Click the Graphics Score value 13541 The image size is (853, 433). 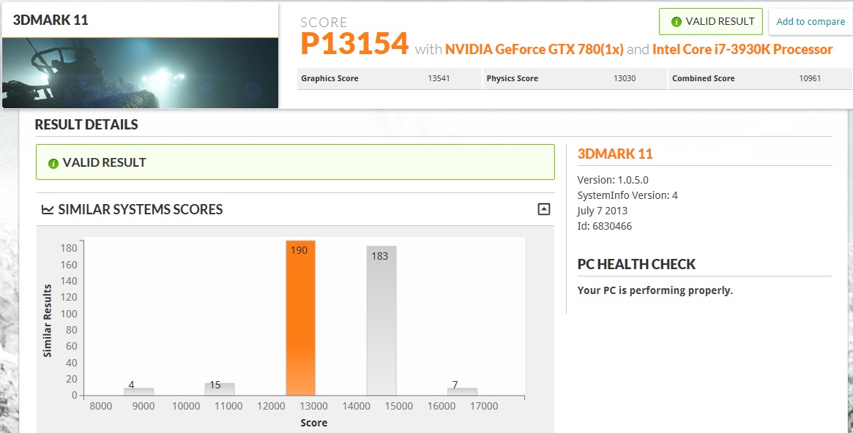pos(439,78)
